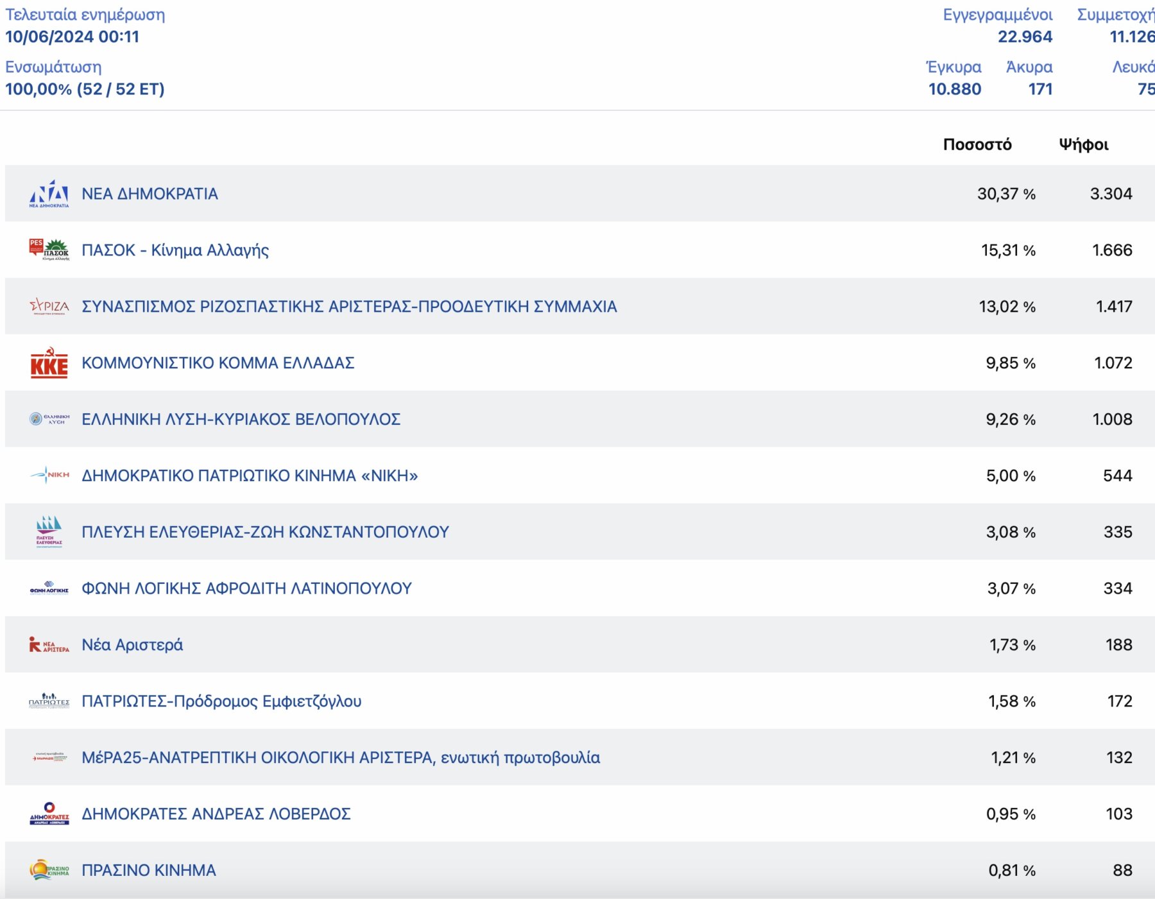1155x899 pixels.
Task: Click the Πράσινο Κίνημα logo
Action: point(49,870)
